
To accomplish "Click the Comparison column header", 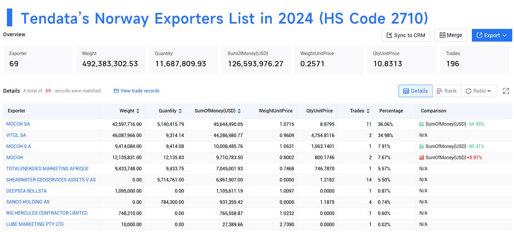I will (x=433, y=111).
